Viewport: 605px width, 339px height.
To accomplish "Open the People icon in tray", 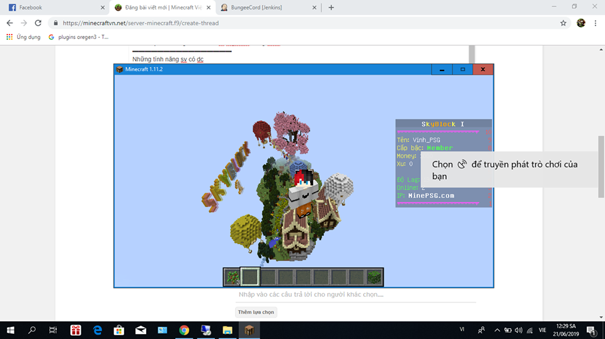I will point(481,330).
